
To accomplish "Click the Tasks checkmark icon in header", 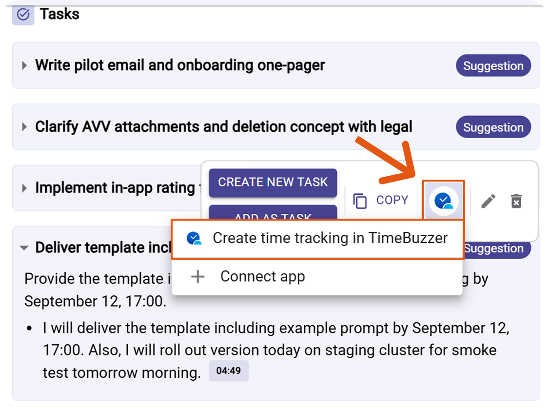I will pyautogui.click(x=23, y=15).
